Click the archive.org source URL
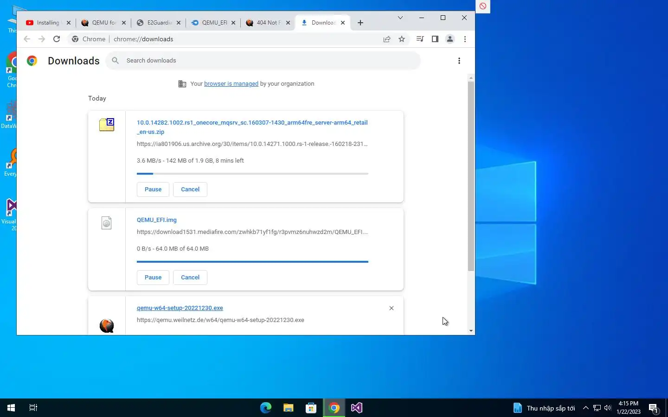The width and height of the screenshot is (668, 417). tap(252, 144)
